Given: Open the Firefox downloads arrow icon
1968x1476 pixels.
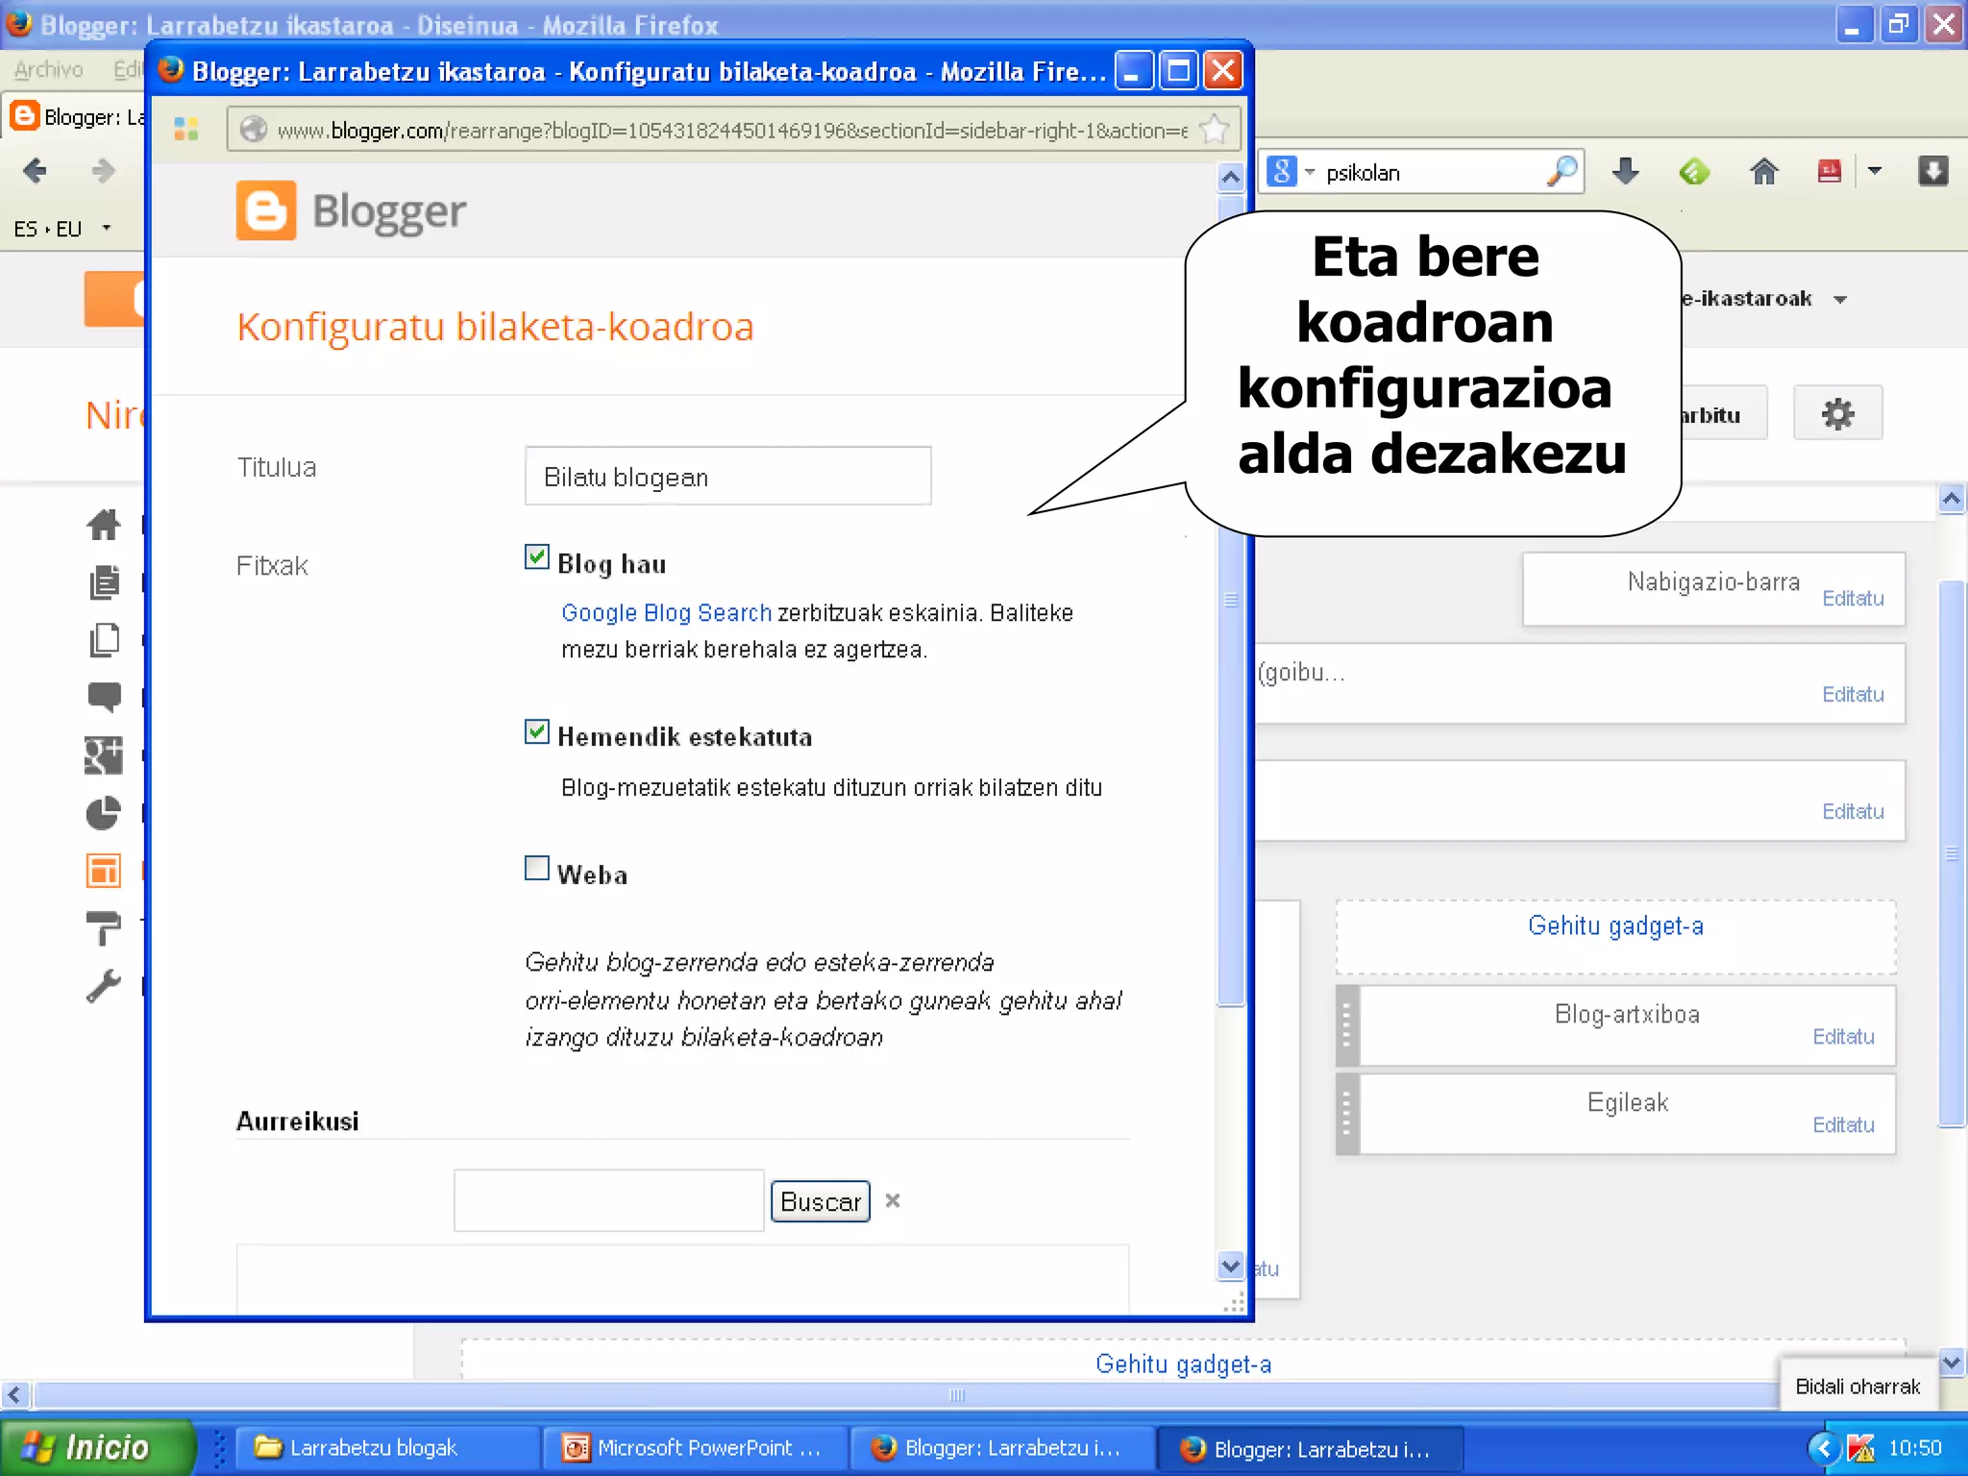Looking at the screenshot, I should (x=1625, y=172).
